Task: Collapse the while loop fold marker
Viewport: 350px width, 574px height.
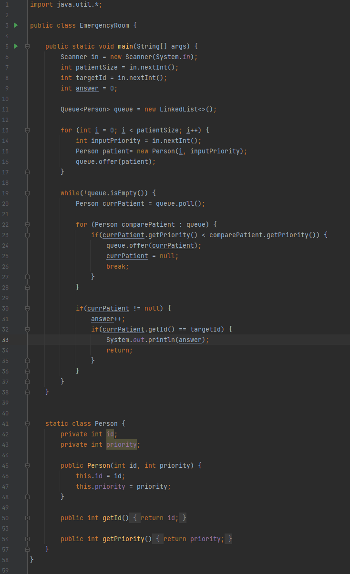Action: (27, 193)
